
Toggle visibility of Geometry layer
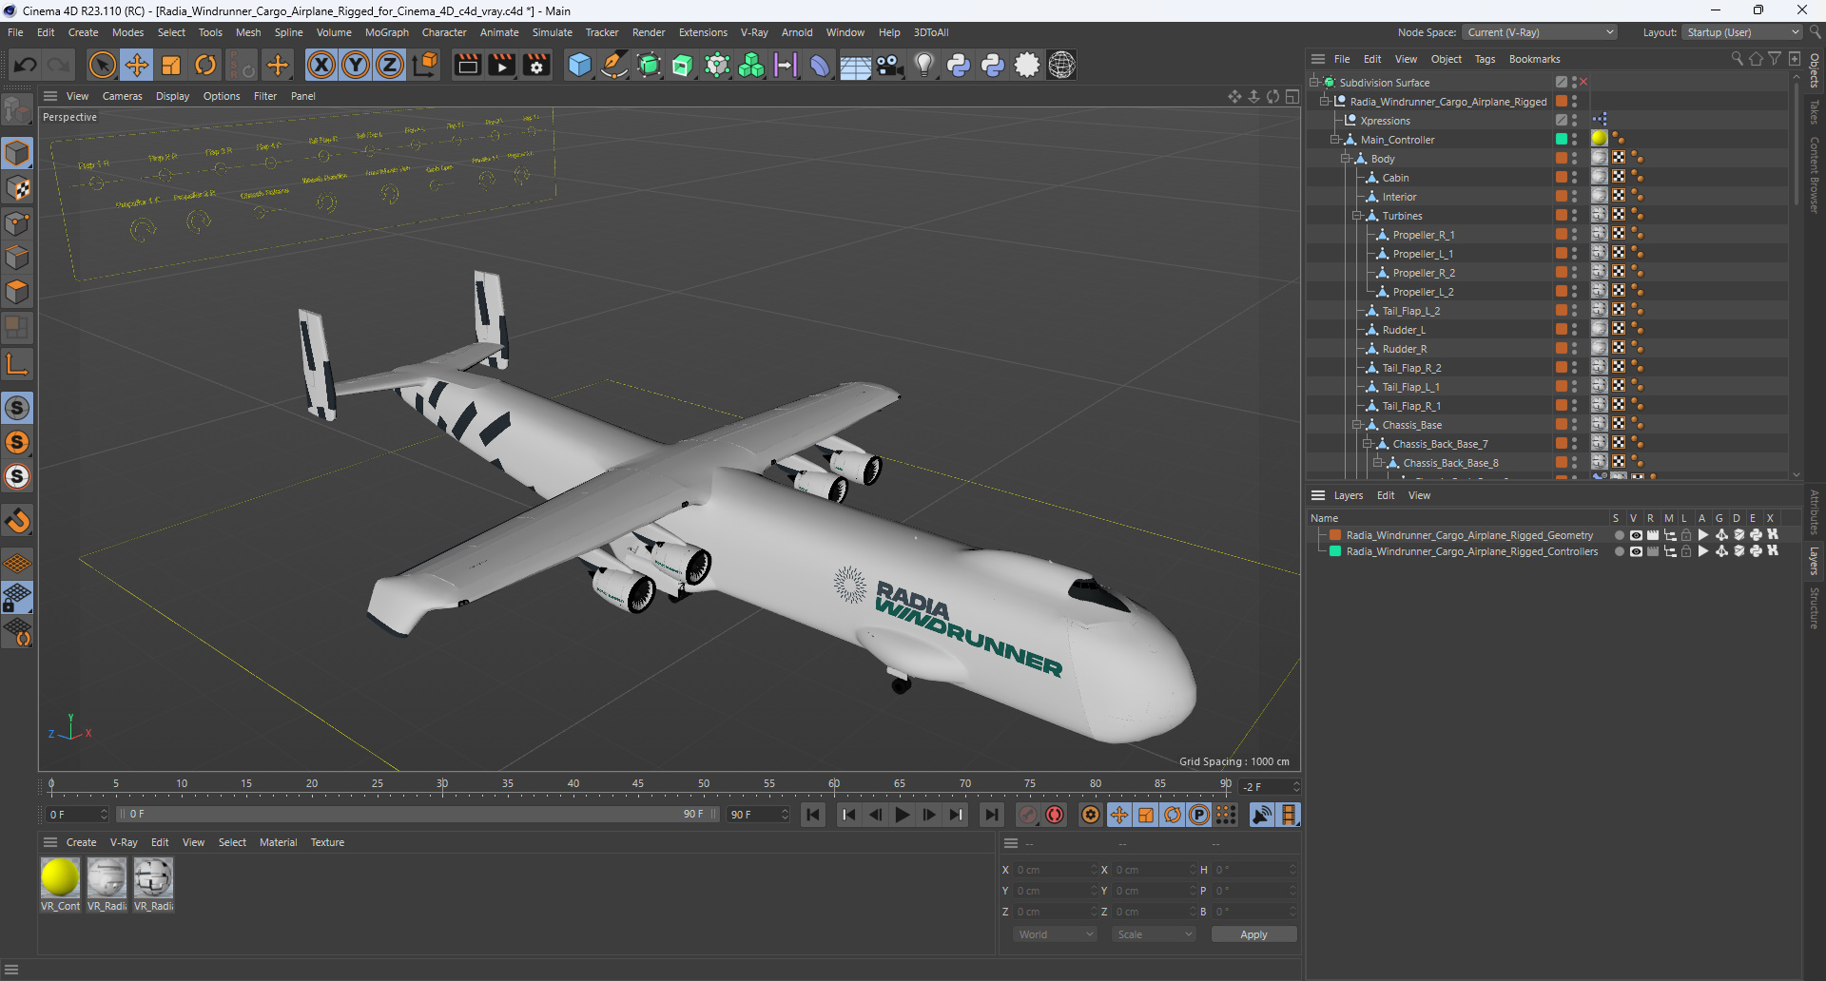(1636, 535)
